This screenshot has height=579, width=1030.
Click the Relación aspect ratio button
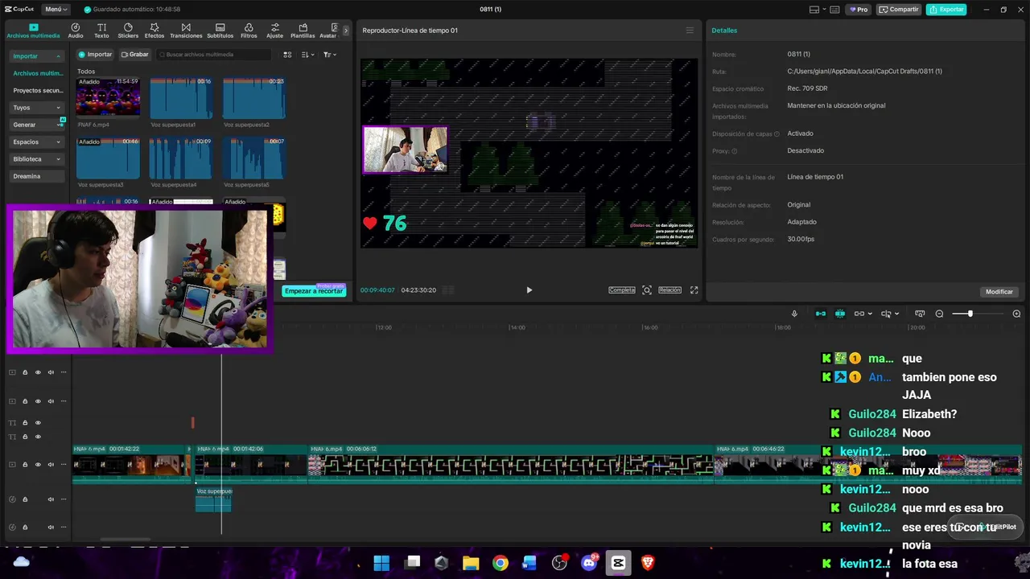[669, 290]
